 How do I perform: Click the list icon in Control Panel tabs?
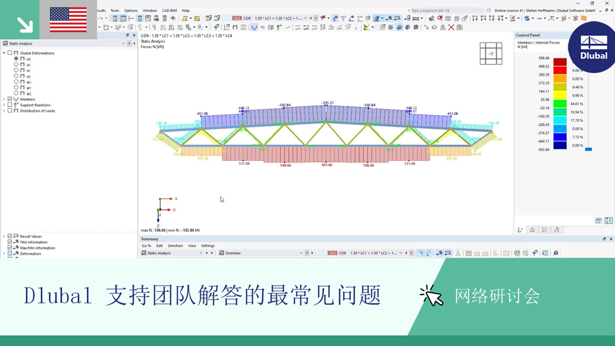[545, 230]
